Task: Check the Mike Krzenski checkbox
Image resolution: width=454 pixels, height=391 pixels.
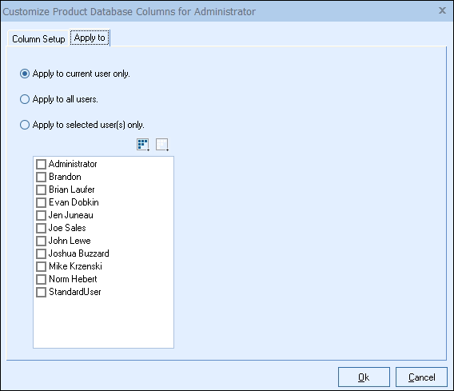Action: (x=41, y=266)
